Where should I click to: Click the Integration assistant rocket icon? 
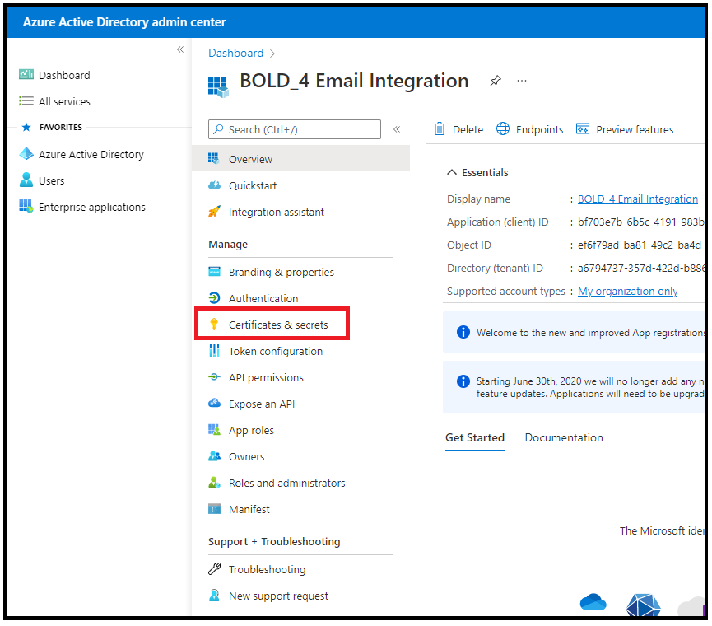(x=214, y=212)
